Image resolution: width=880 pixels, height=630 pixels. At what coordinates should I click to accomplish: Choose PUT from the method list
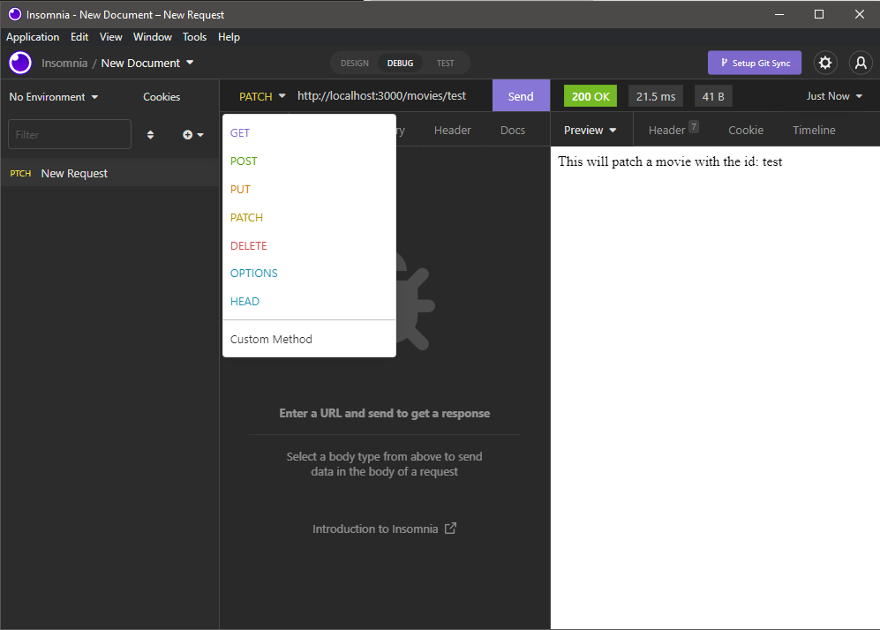point(309,189)
